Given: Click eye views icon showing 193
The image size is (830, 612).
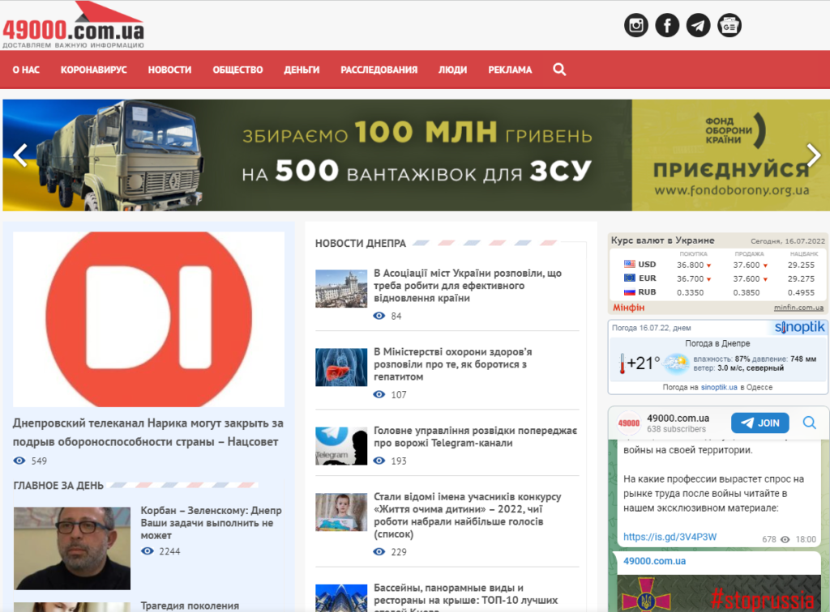Looking at the screenshot, I should pos(379,461).
